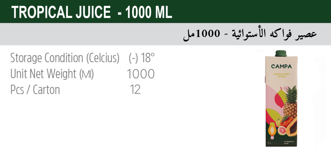
Task: Click the No Preservatives text on the carton
Action: pos(289,141)
